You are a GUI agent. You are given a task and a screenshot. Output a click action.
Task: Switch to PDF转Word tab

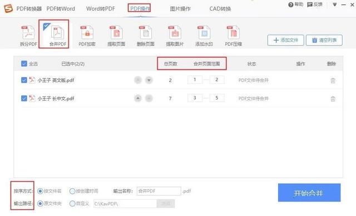pos(61,9)
